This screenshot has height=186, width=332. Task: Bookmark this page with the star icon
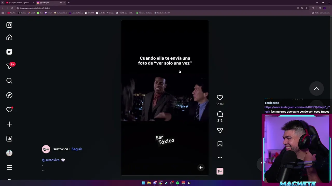pyautogui.click(x=306, y=8)
